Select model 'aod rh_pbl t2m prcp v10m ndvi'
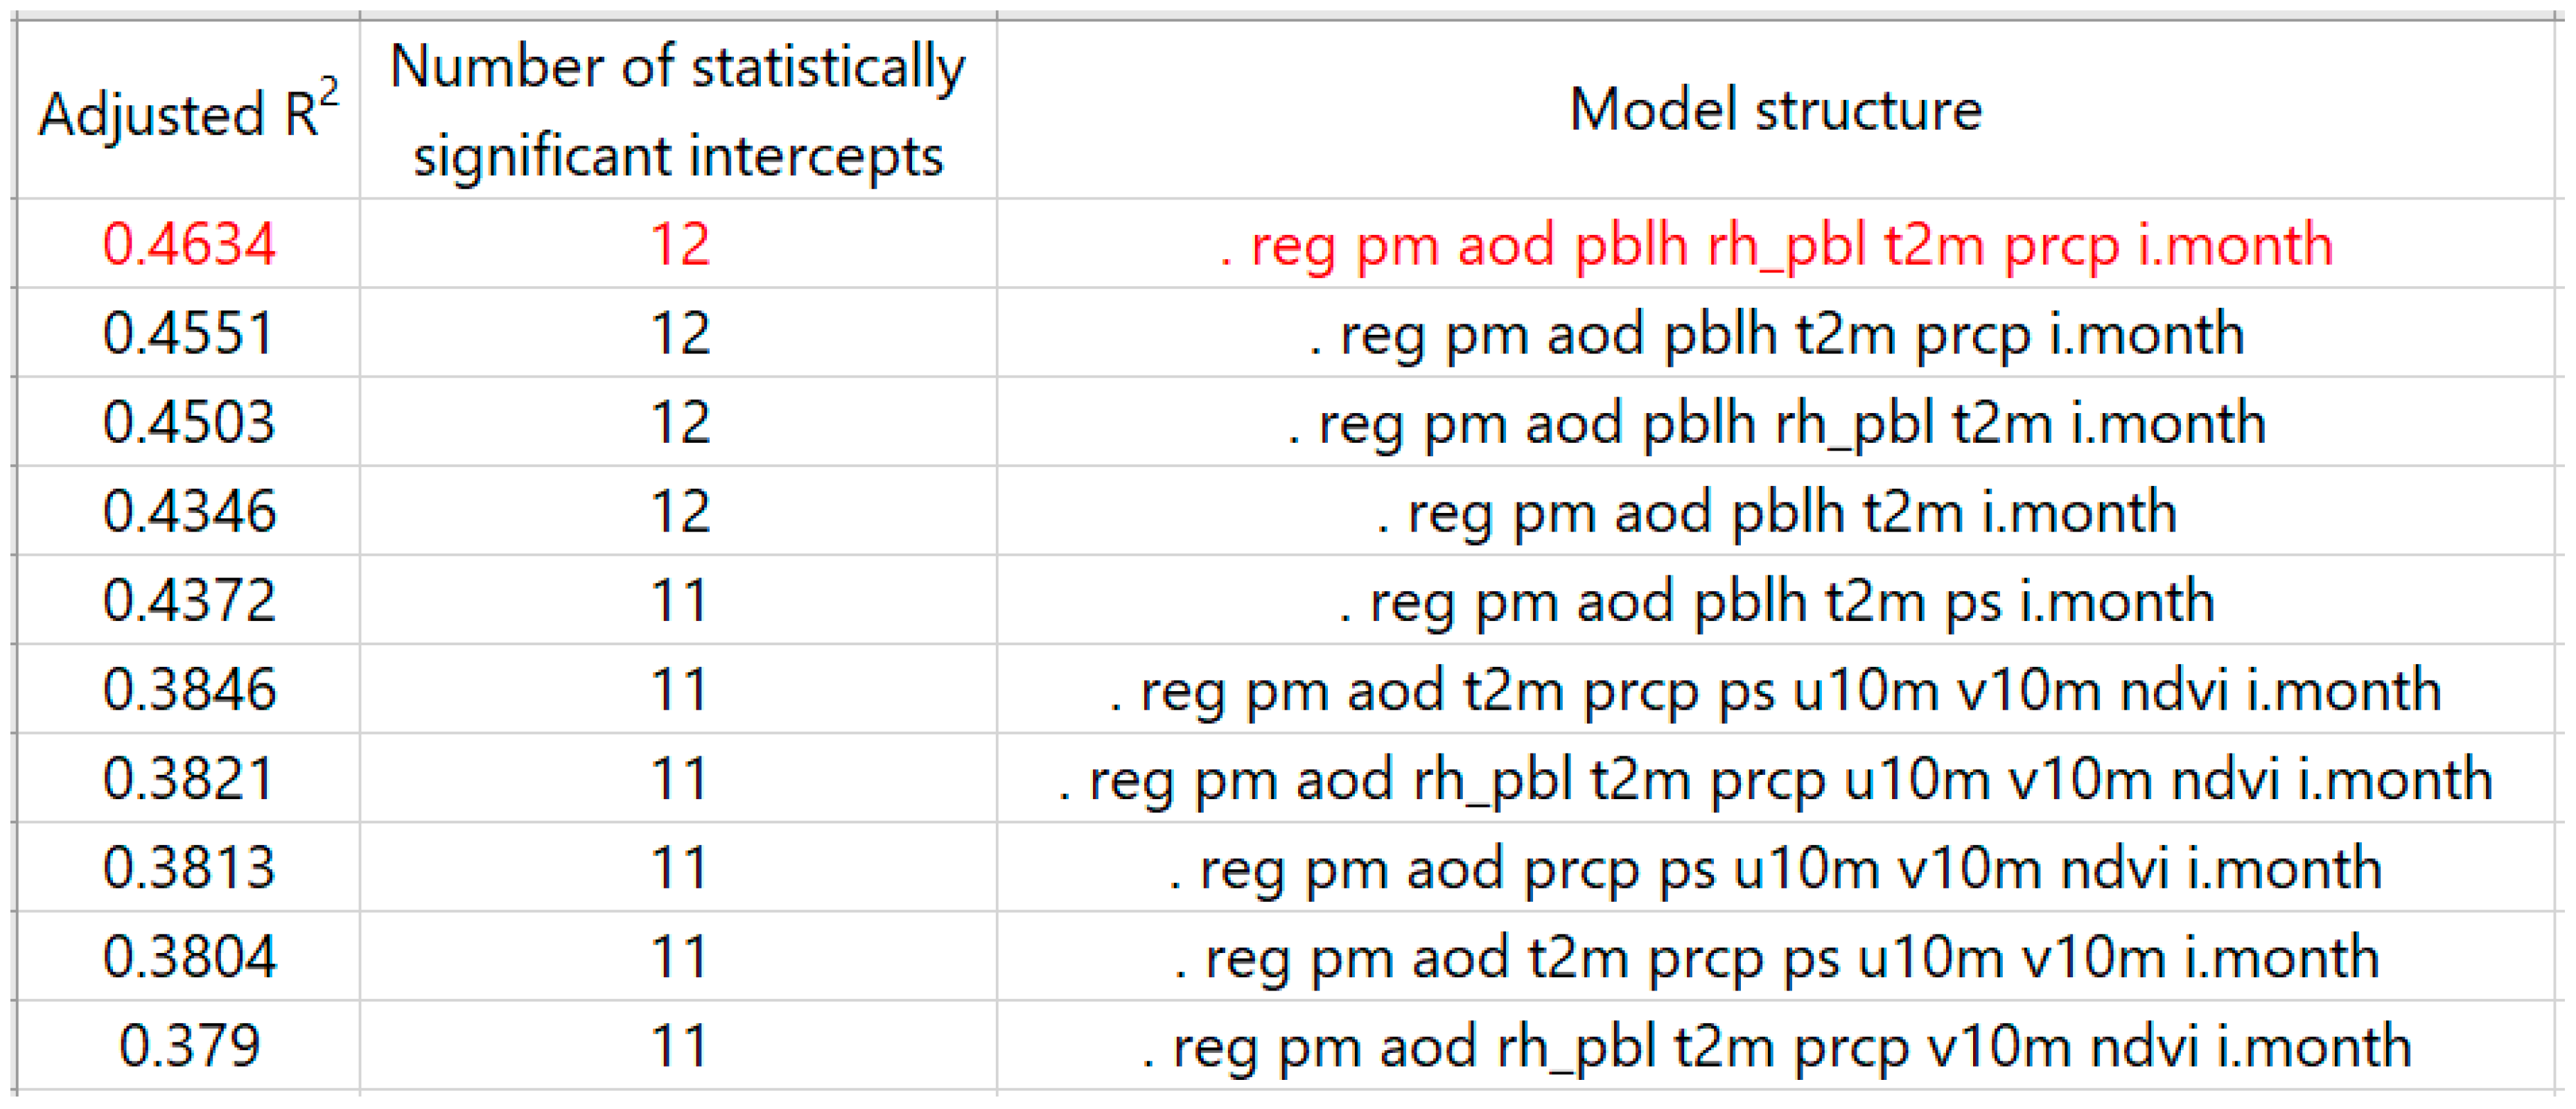This screenshot has width=2576, height=1109. (x=1775, y=1045)
